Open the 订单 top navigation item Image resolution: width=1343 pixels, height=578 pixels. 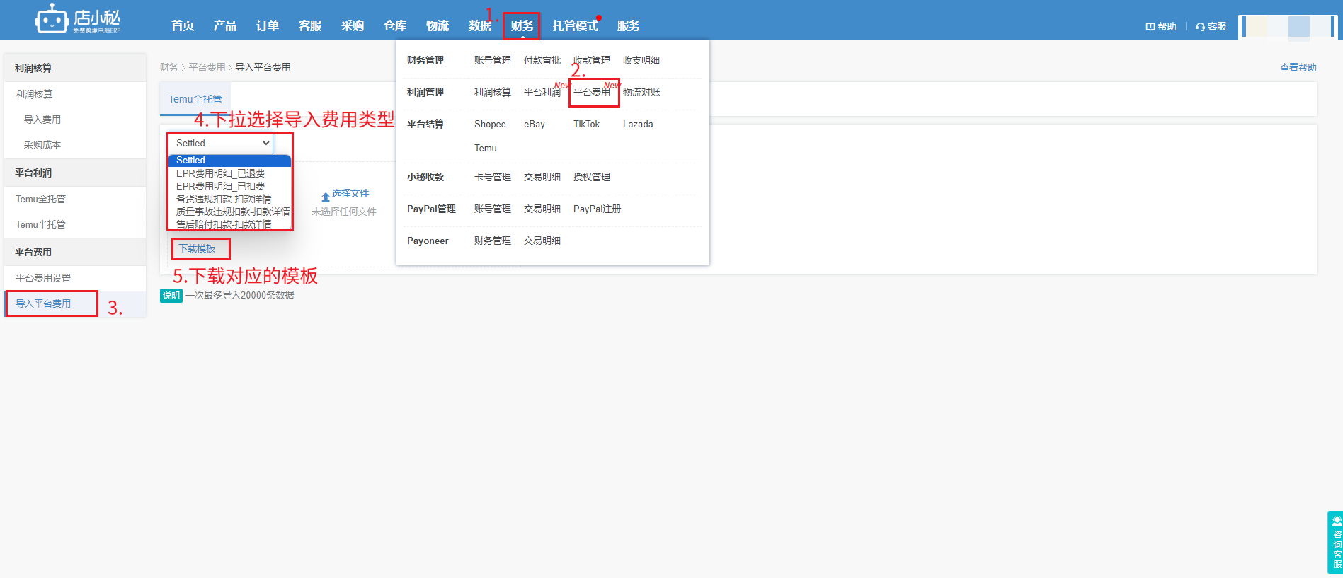coord(268,25)
